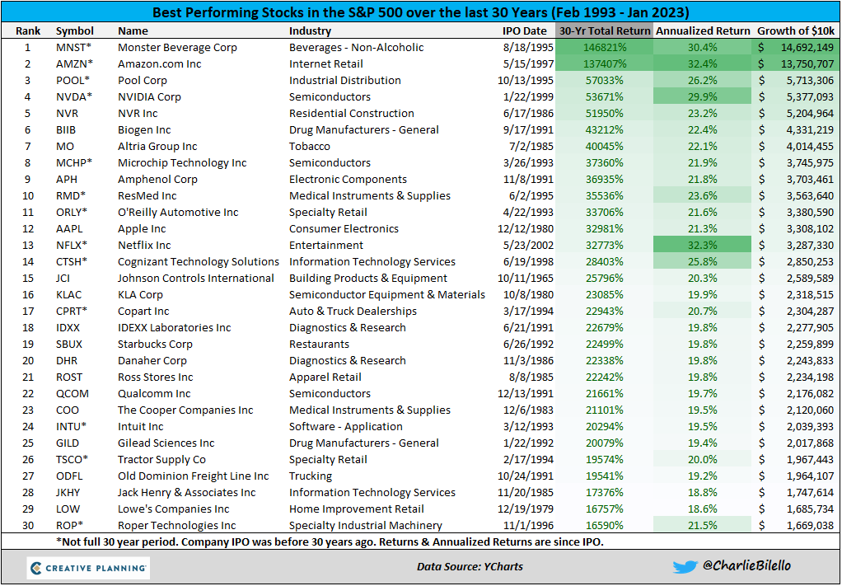Image resolution: width=842 pixels, height=586 pixels.
Task: Select the Symbol column header
Action: [x=75, y=30]
